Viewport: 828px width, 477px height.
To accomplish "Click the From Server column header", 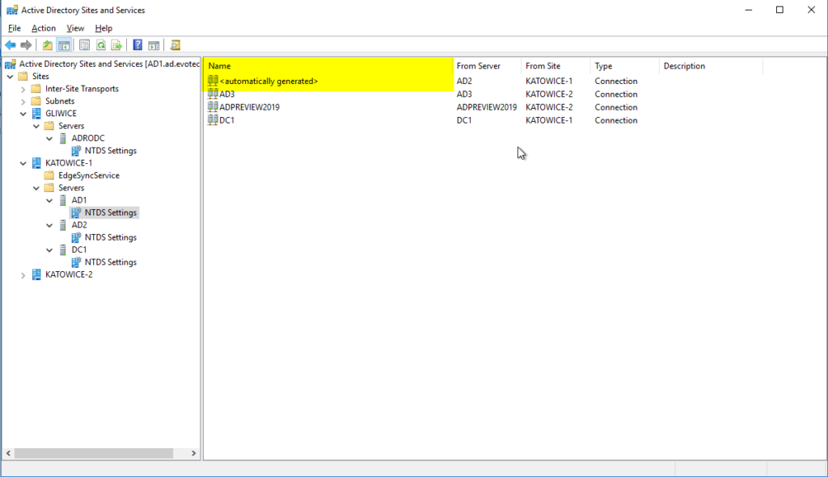I will (x=484, y=65).
